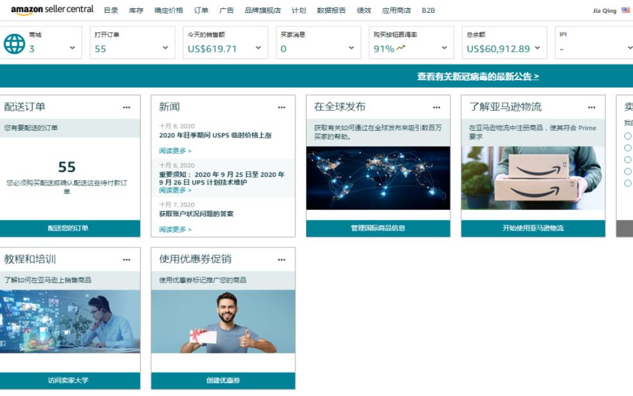Viewport: 633px width, 396px height.
Task: Open the 了解亚马逊物流 card's three-dot menu
Action: coord(592,107)
